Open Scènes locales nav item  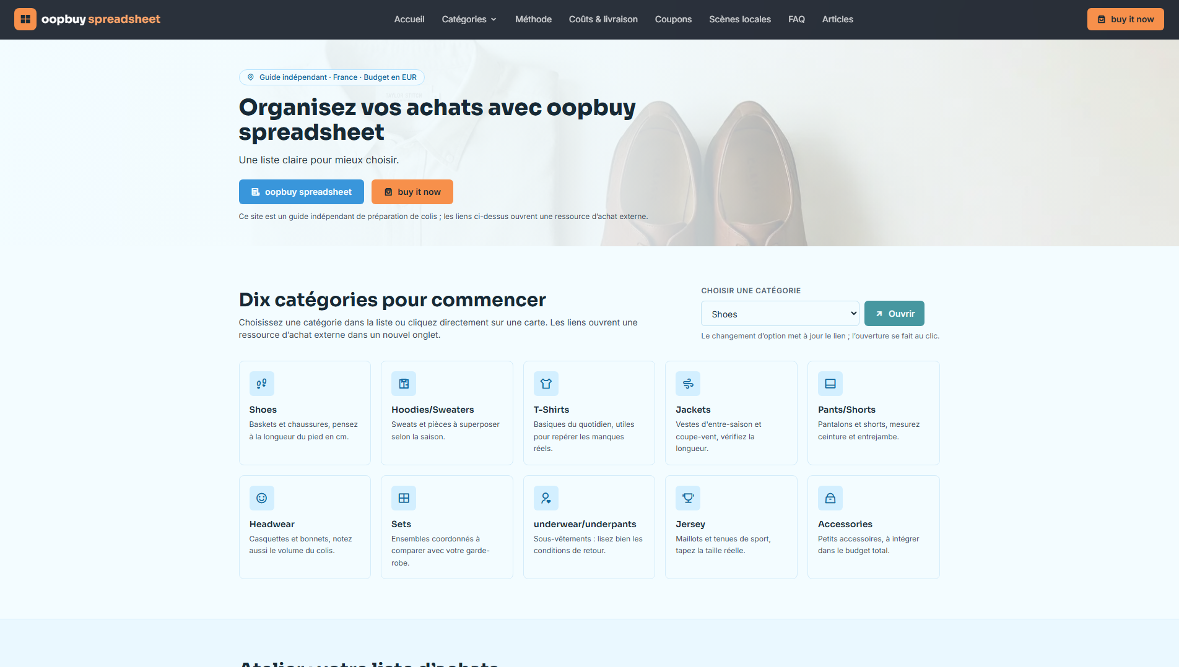(740, 19)
